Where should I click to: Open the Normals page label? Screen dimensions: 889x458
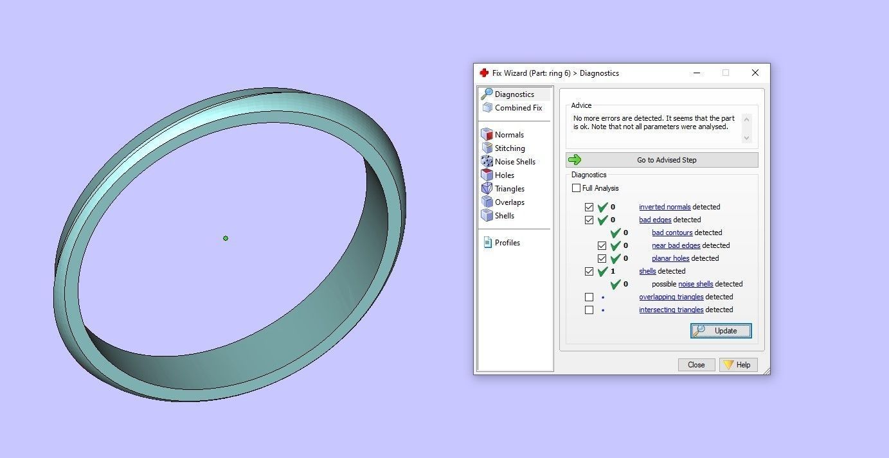tap(509, 135)
